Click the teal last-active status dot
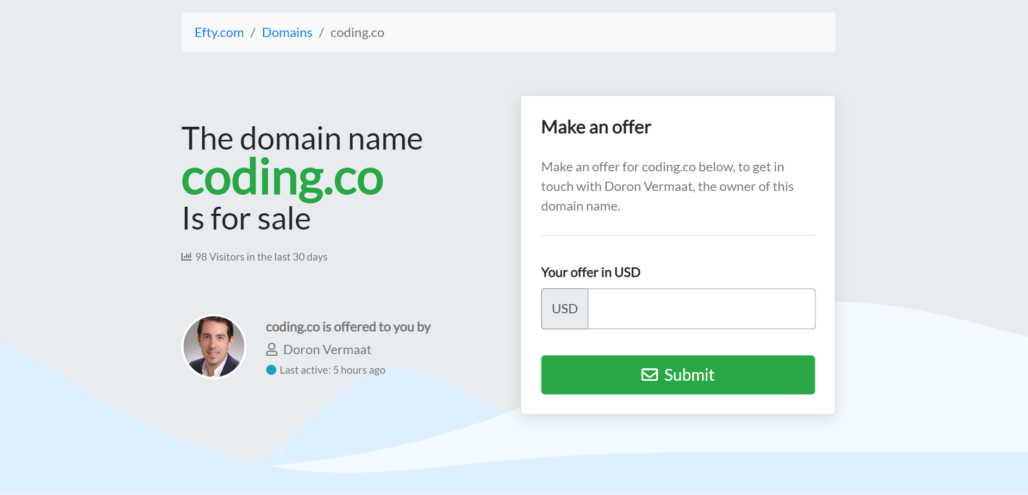This screenshot has width=1028, height=495. coord(270,370)
